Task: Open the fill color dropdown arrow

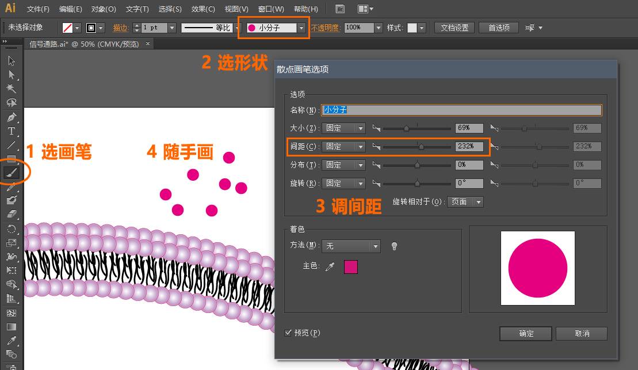Action: tap(77, 28)
